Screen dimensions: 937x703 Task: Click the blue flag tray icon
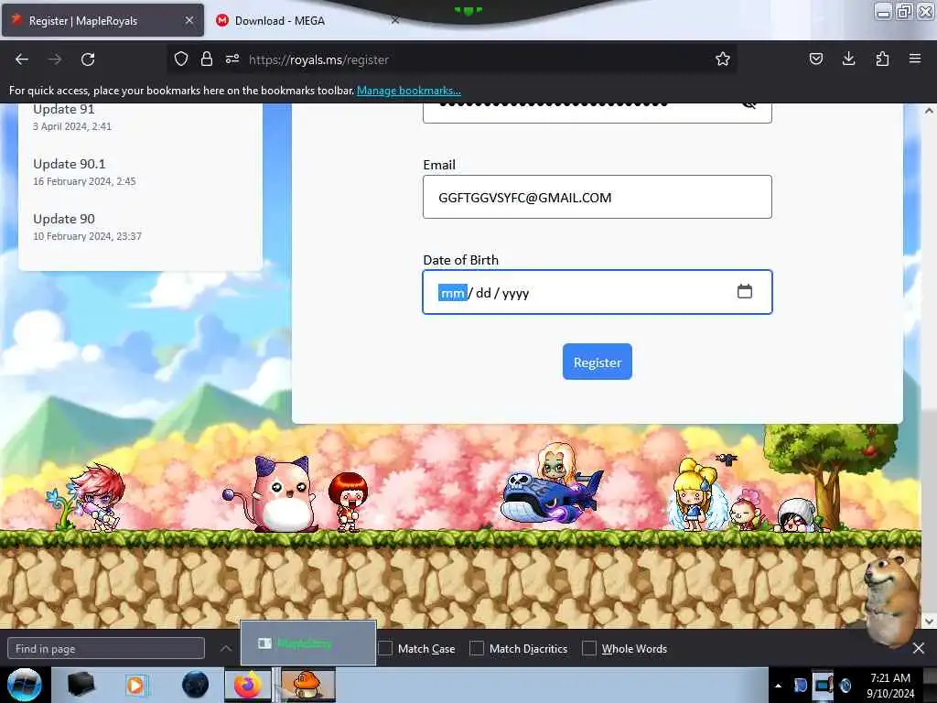pos(800,686)
